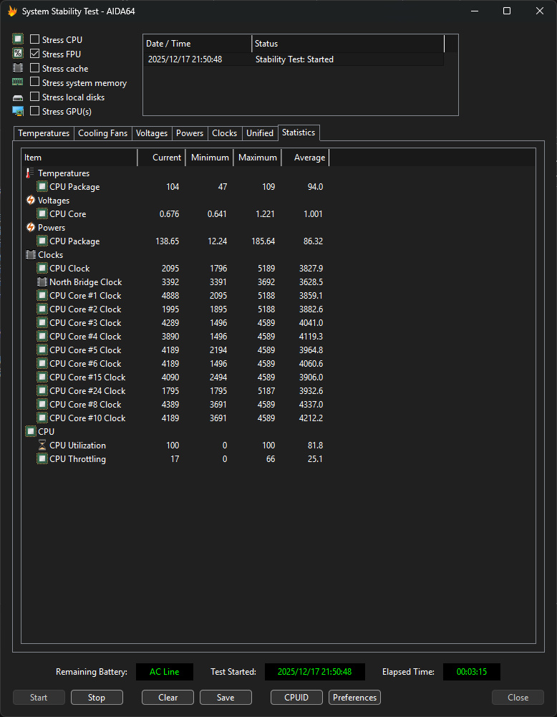Click the icon beside CPU Core #2 Clock
The height and width of the screenshot is (717, 557).
(x=42, y=309)
